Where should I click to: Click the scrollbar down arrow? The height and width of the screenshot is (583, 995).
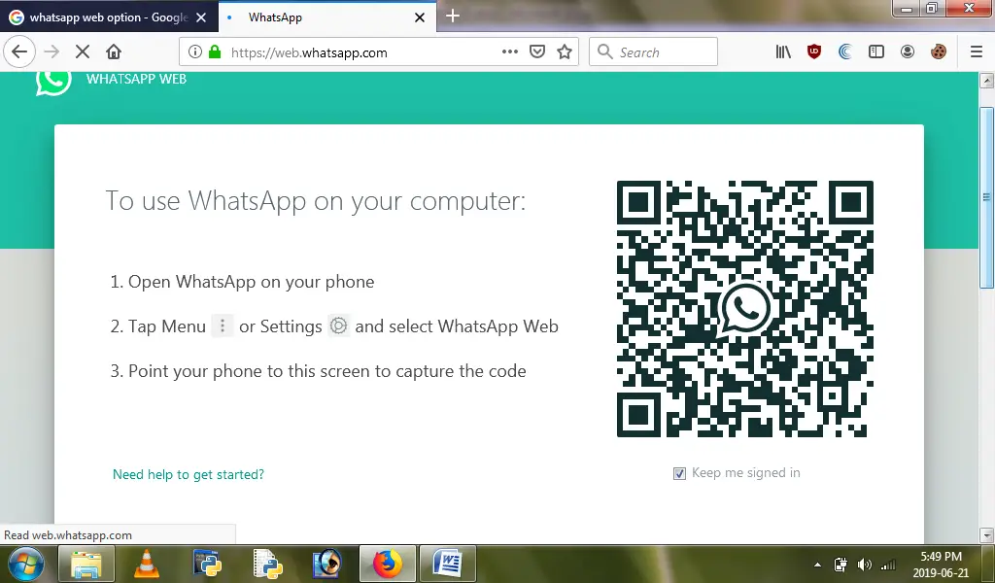click(987, 535)
